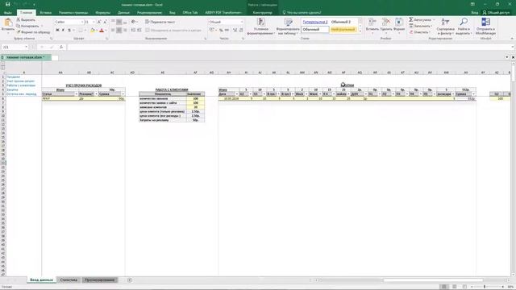Click the add new sheet plus button
Image resolution: width=516 pixels, height=290 pixels.
(130, 280)
